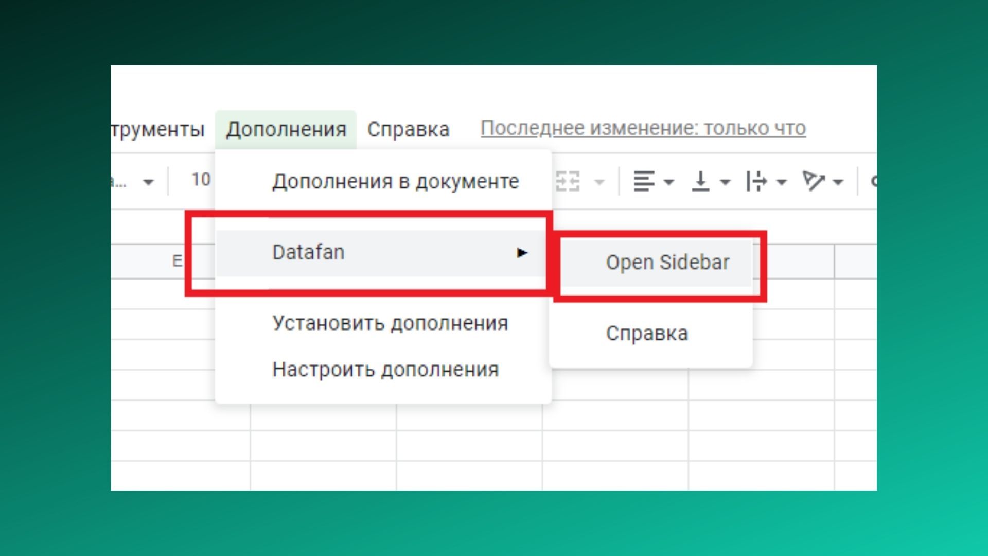Open horizontal align dropdown arrow
This screenshot has height=556, width=988.
(669, 182)
